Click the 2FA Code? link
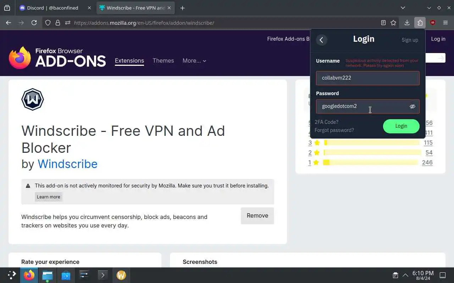 326,122
